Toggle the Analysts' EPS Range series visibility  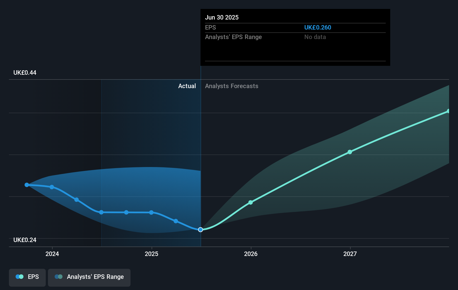pyautogui.click(x=89, y=277)
